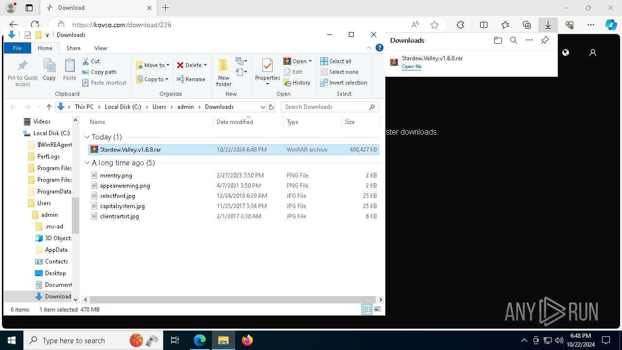Open file History
The width and height of the screenshot is (622, 350).
(297, 83)
